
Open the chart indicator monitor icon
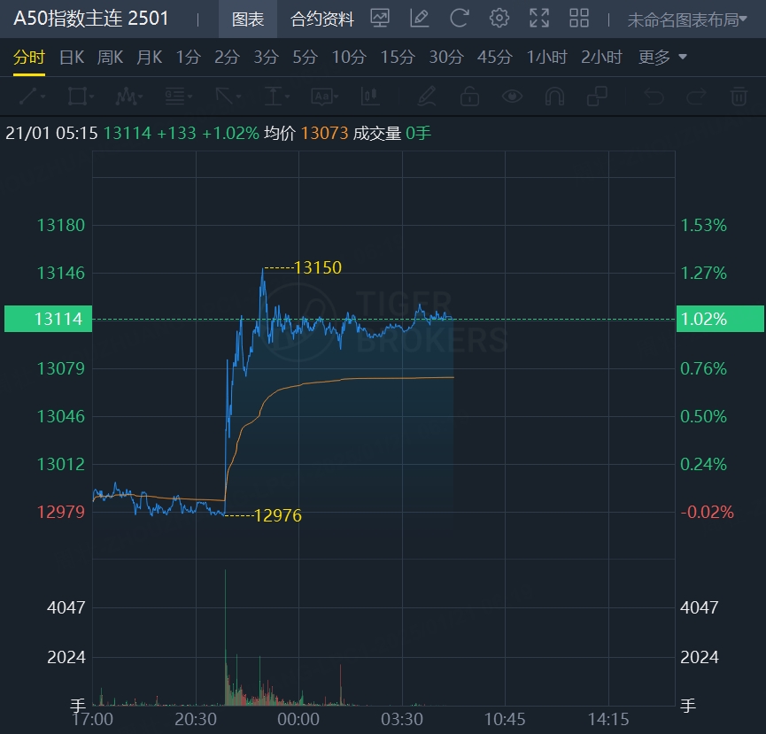tap(380, 19)
